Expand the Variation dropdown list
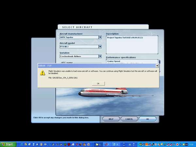 pyautogui.click(x=100, y=56)
